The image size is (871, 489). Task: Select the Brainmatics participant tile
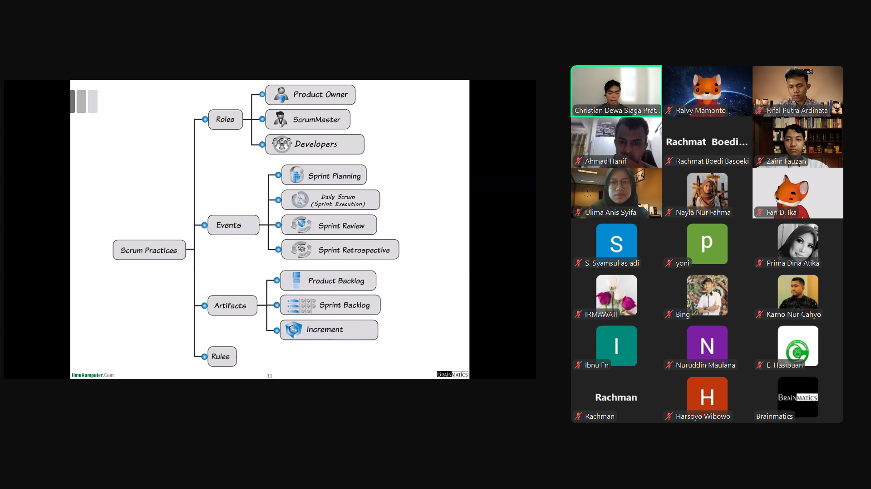pos(797,398)
